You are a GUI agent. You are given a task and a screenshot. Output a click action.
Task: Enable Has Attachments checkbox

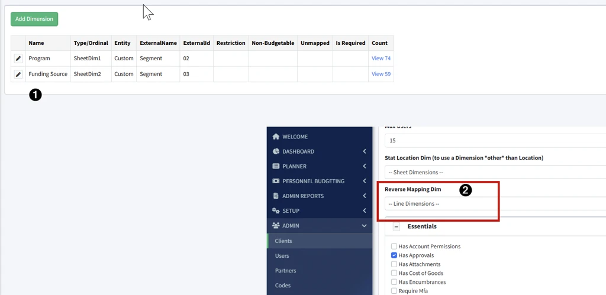coord(394,264)
